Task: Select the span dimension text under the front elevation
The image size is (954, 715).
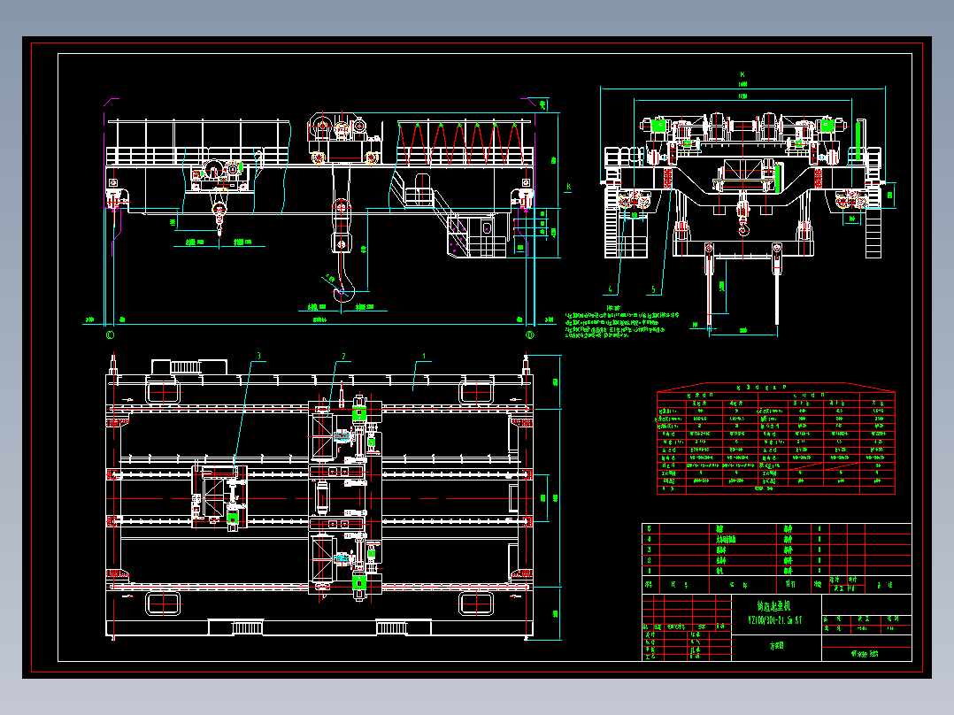Action: (x=320, y=319)
